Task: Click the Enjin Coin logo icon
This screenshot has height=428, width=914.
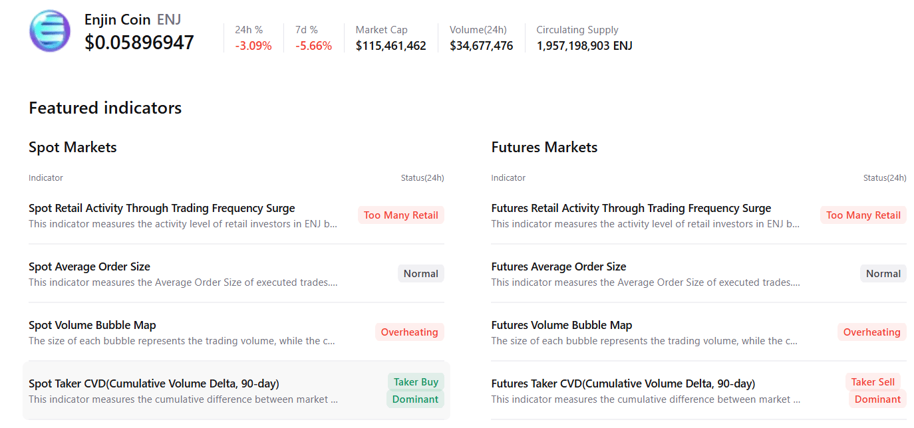Action: point(50,31)
